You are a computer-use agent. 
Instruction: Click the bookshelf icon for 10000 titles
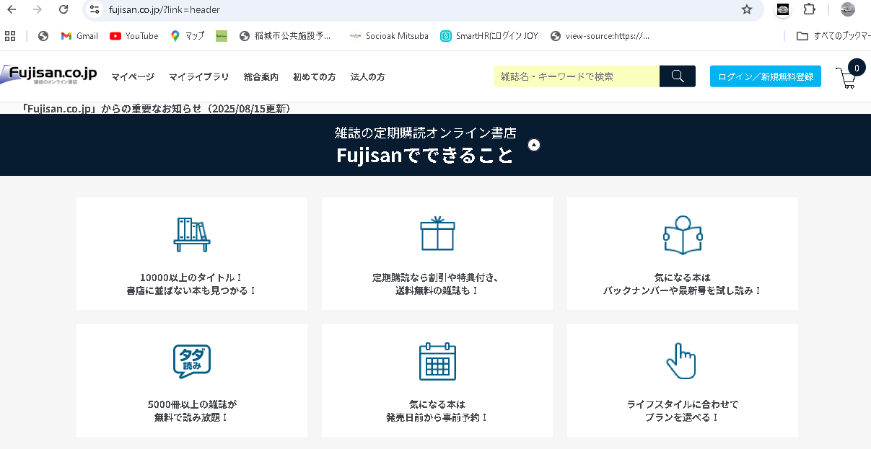pyautogui.click(x=192, y=234)
